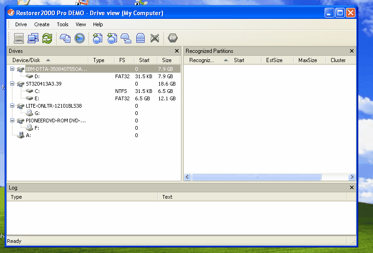
Task: Click the Size column header in Drives panel
Action: 169,60
